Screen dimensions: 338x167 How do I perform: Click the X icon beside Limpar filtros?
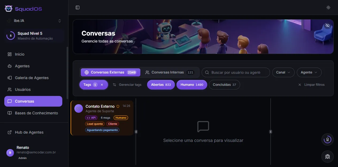(x=300, y=85)
